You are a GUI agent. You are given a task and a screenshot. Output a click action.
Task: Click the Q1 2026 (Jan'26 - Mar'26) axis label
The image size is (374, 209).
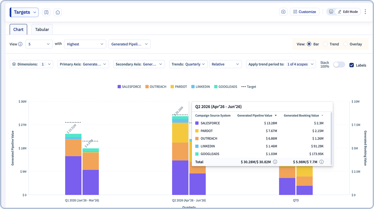pyautogui.click(x=82, y=200)
